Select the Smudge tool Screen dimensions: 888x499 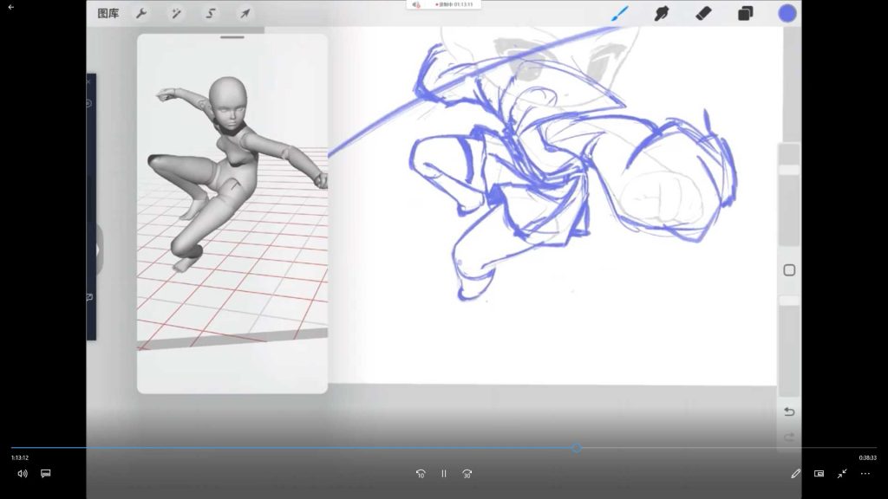(663, 13)
